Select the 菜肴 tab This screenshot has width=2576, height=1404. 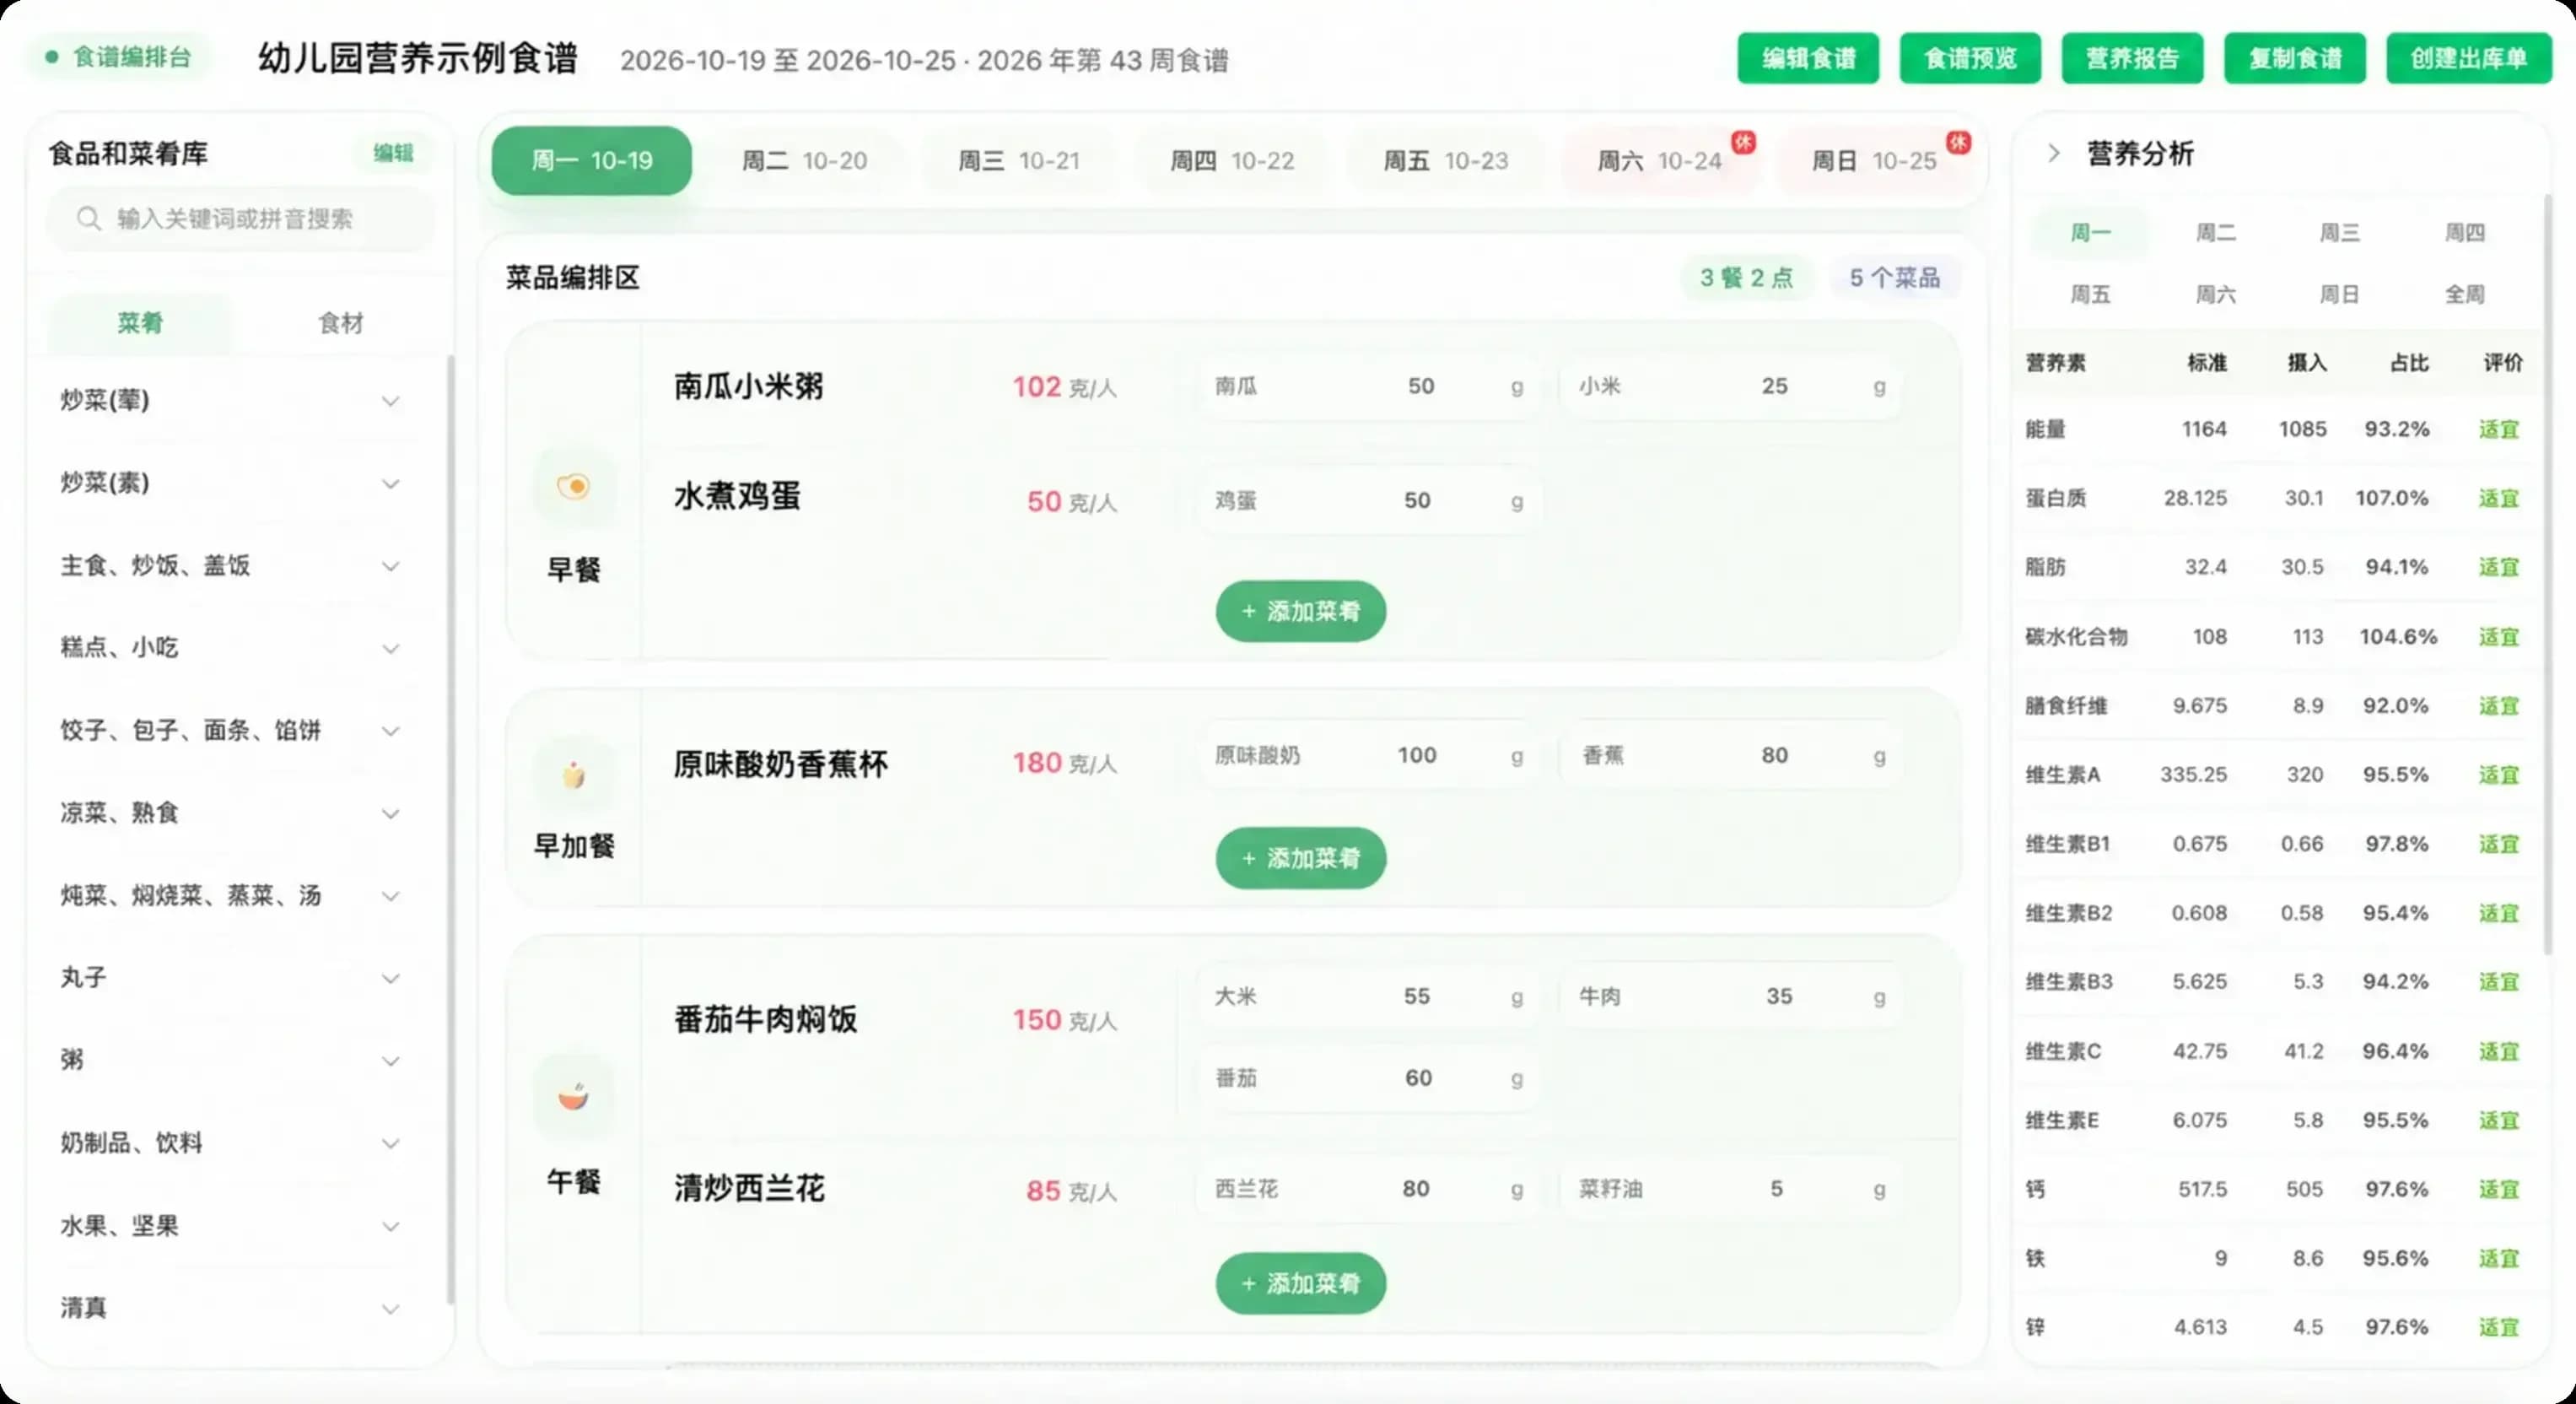pyautogui.click(x=140, y=323)
